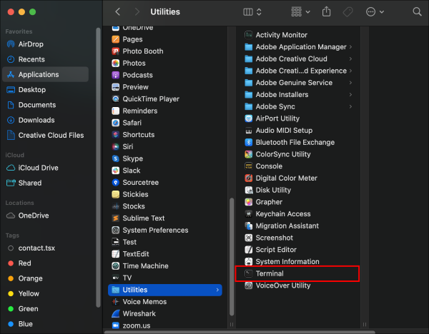Select Disk Utility in the Utilities list
Screen dimensions: 429x334
tap(298, 190)
